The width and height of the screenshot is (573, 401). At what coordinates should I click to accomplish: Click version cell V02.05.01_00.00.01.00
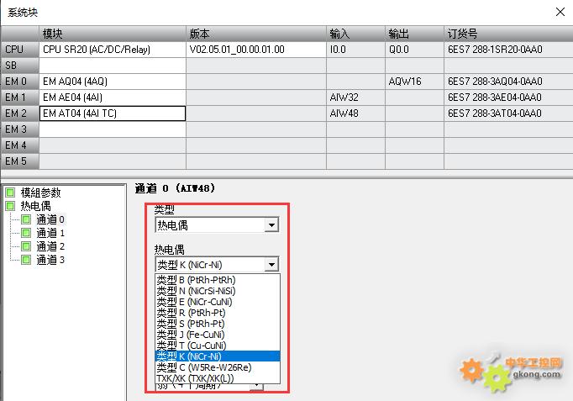(x=256, y=50)
